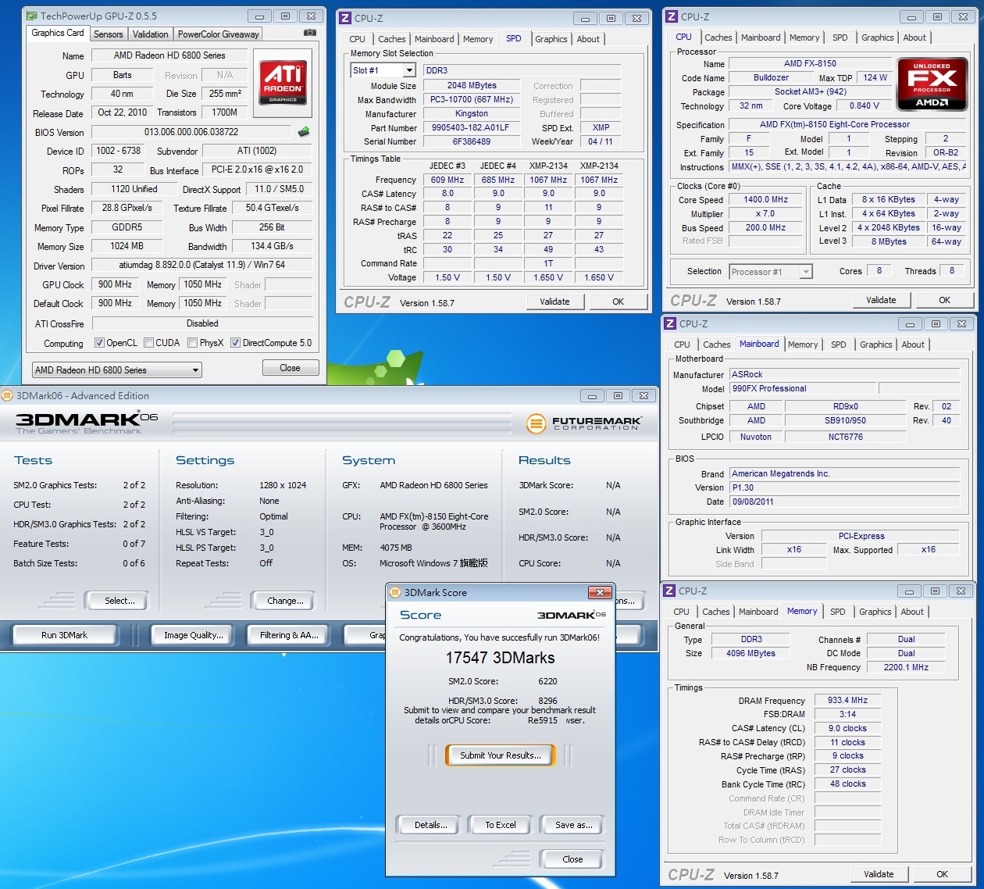984x889 pixels.
Task: Open Graphics tab in CPU-Z Mainboard window
Action: tap(875, 345)
